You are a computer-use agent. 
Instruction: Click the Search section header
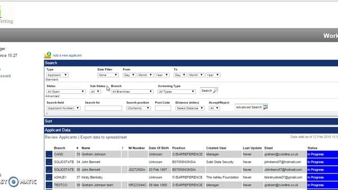[x=191, y=63]
